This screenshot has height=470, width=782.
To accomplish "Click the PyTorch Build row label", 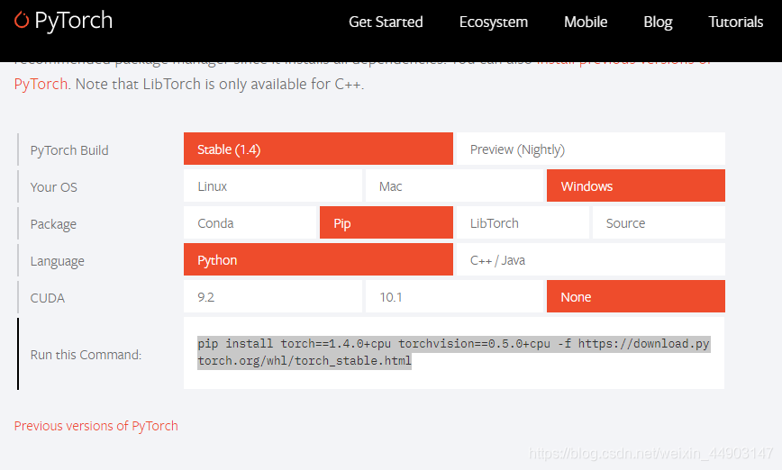I will [x=69, y=150].
